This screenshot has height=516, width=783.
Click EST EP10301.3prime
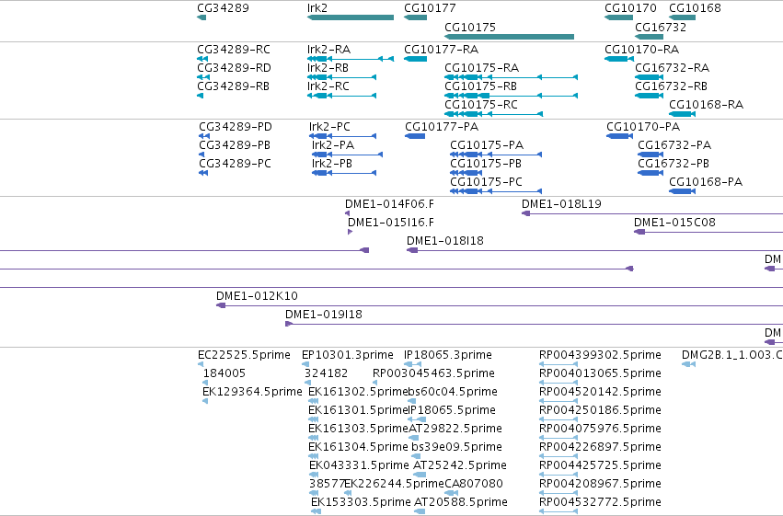pyautogui.click(x=348, y=355)
